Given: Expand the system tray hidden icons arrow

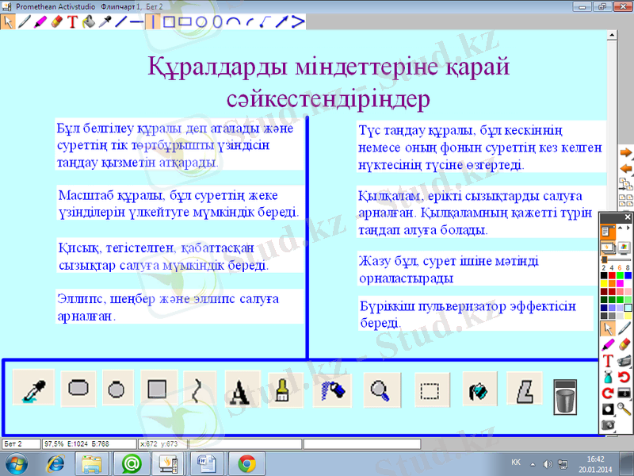Looking at the screenshot, I should pyautogui.click(x=533, y=463).
